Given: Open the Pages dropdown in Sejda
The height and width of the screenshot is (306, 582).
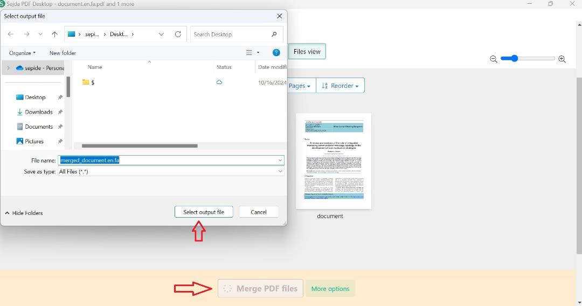Looking at the screenshot, I should (x=299, y=86).
